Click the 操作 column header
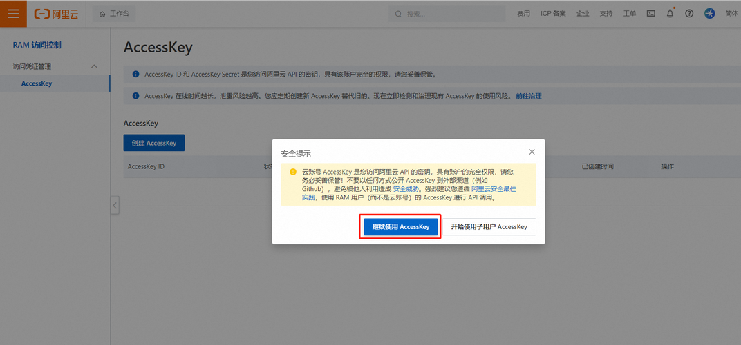This screenshot has height=345, width=741. 667,166
